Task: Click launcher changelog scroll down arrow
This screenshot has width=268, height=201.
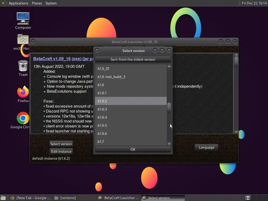Action: [236, 132]
